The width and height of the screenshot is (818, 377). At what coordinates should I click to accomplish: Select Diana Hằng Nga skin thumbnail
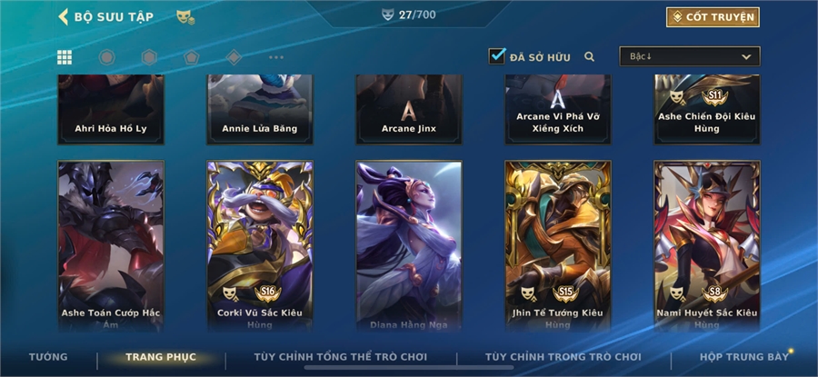pos(409,246)
